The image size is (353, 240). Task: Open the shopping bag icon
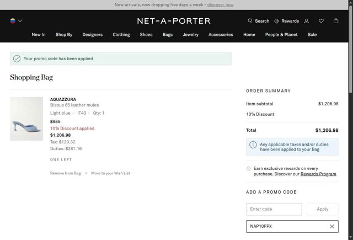tap(336, 21)
